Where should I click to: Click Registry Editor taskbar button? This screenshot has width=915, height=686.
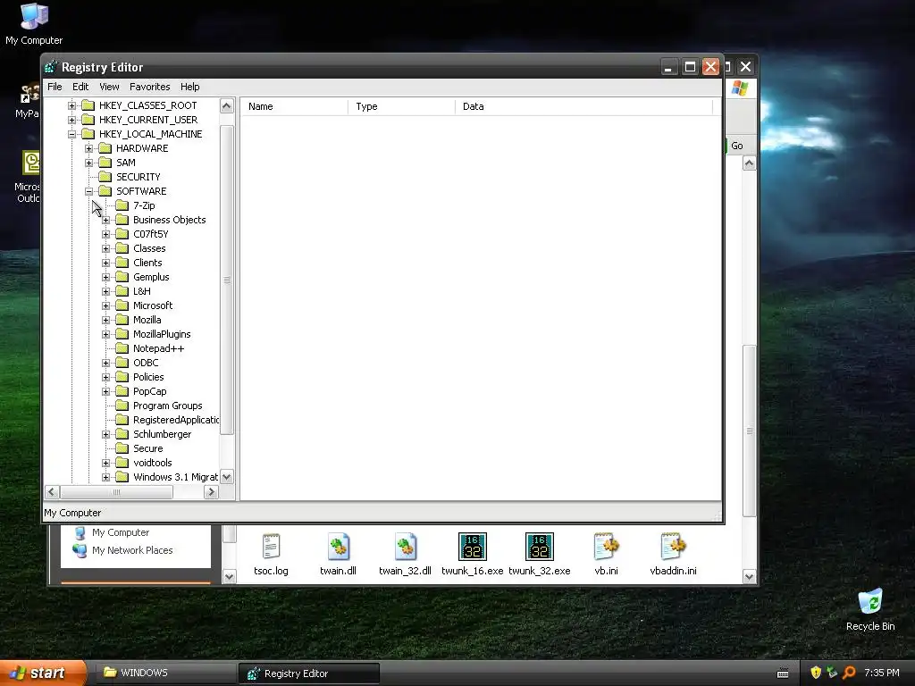[309, 673]
